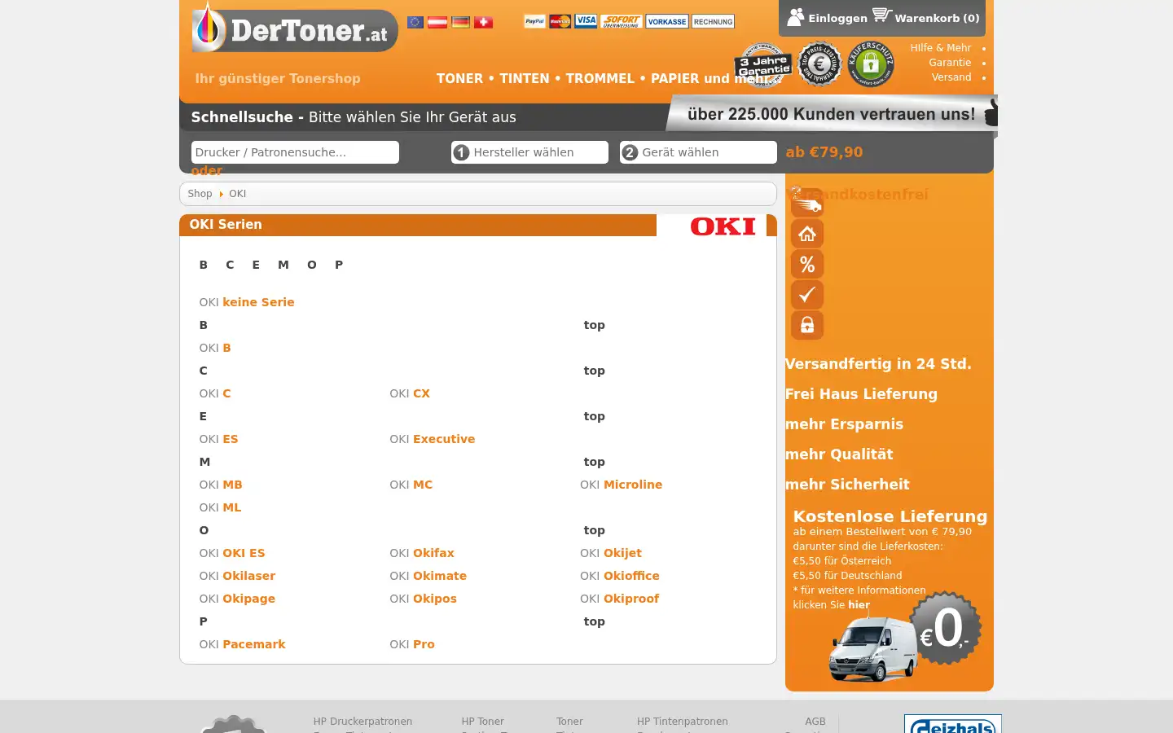Open the OKI Microline series
Image resolution: width=1173 pixels, height=733 pixels.
point(621,485)
